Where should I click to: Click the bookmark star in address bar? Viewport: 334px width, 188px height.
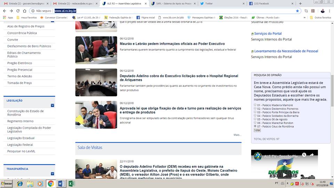point(297,11)
